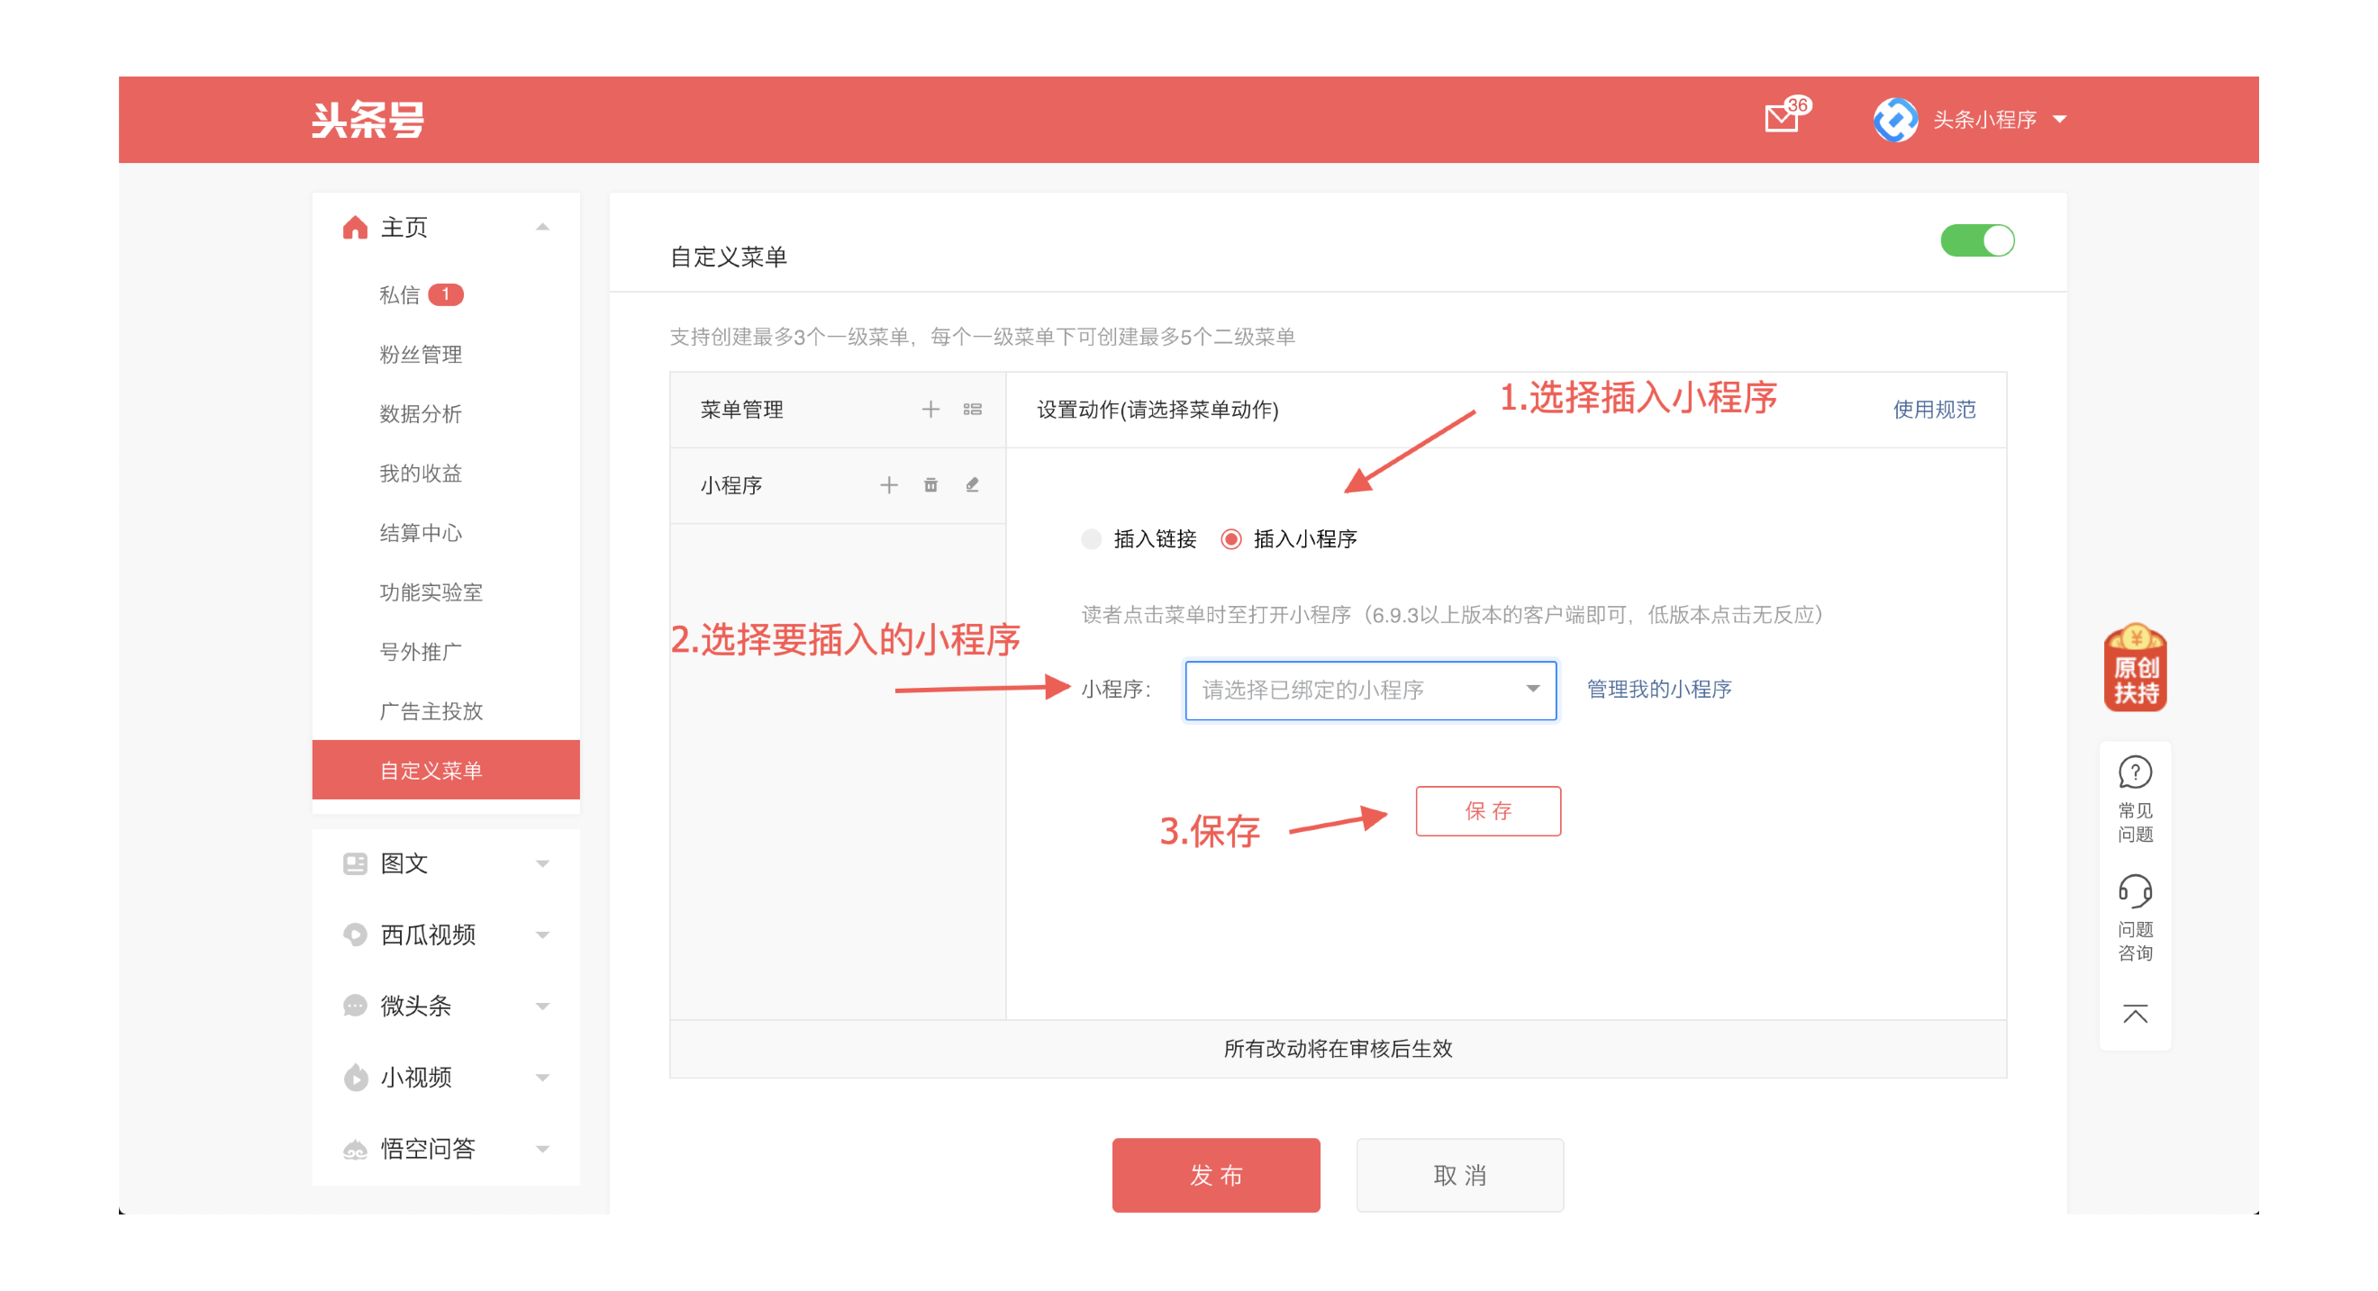This screenshot has width=2378, height=1291.
Task: Select the 插入小程序 radio button
Action: [x=1230, y=539]
